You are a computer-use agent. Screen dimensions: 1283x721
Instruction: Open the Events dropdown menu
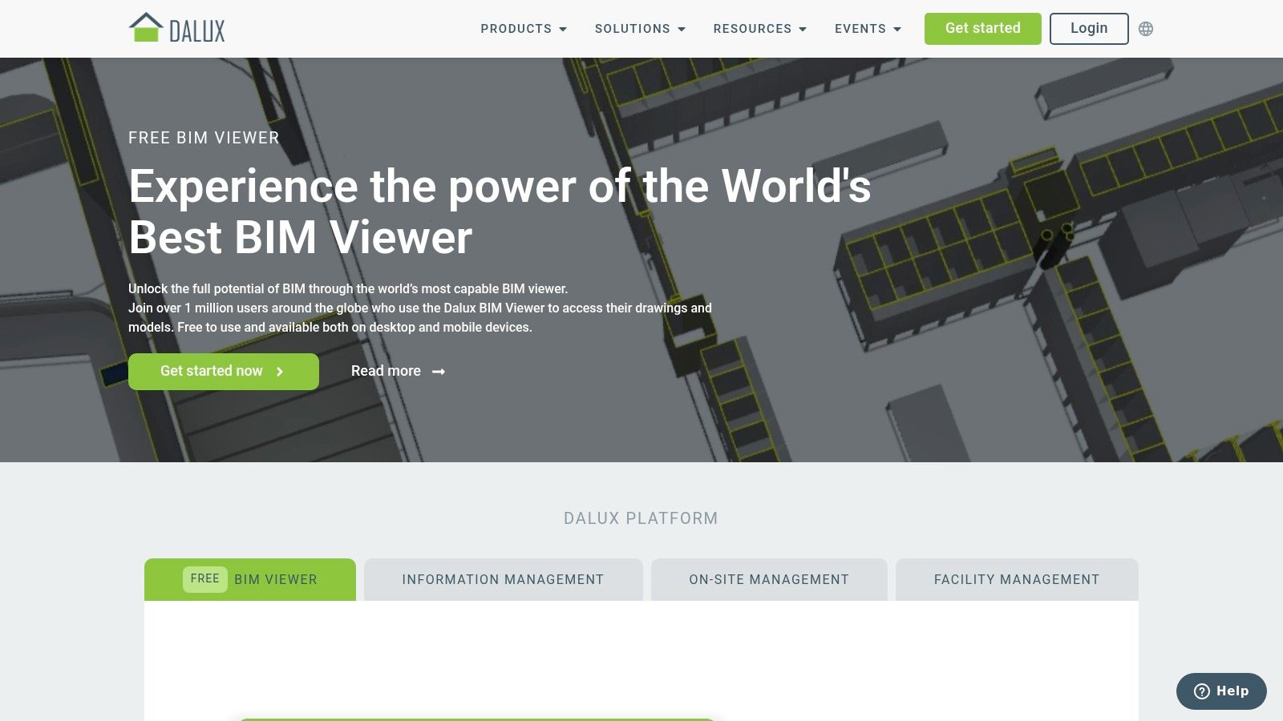pos(868,29)
